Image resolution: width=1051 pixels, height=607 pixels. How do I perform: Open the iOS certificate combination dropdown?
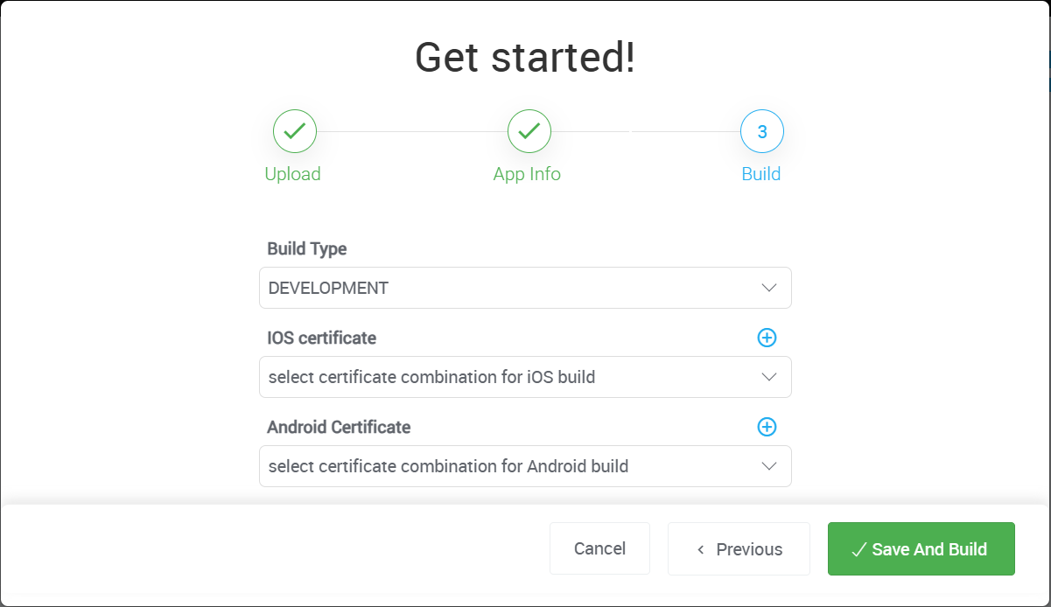525,376
